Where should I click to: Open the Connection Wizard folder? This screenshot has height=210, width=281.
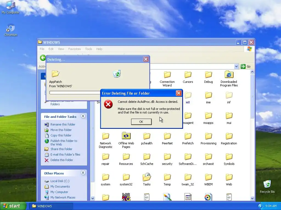point(167,79)
